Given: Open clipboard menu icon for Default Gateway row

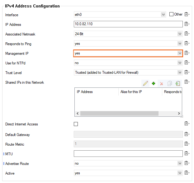Looking at the screenshot, I should coord(187,134).
